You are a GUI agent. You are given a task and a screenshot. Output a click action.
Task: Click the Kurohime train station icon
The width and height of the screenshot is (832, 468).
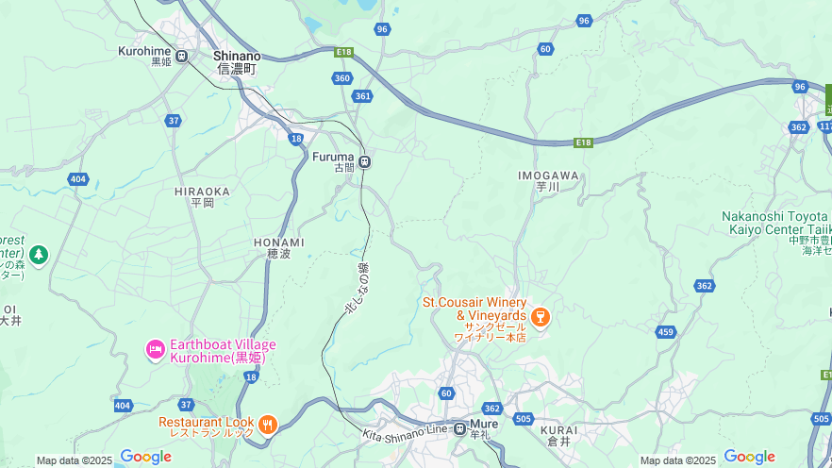(181, 56)
